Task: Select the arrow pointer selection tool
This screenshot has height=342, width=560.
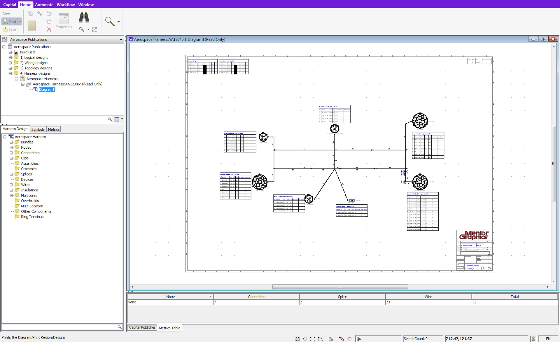Action: pos(82,29)
